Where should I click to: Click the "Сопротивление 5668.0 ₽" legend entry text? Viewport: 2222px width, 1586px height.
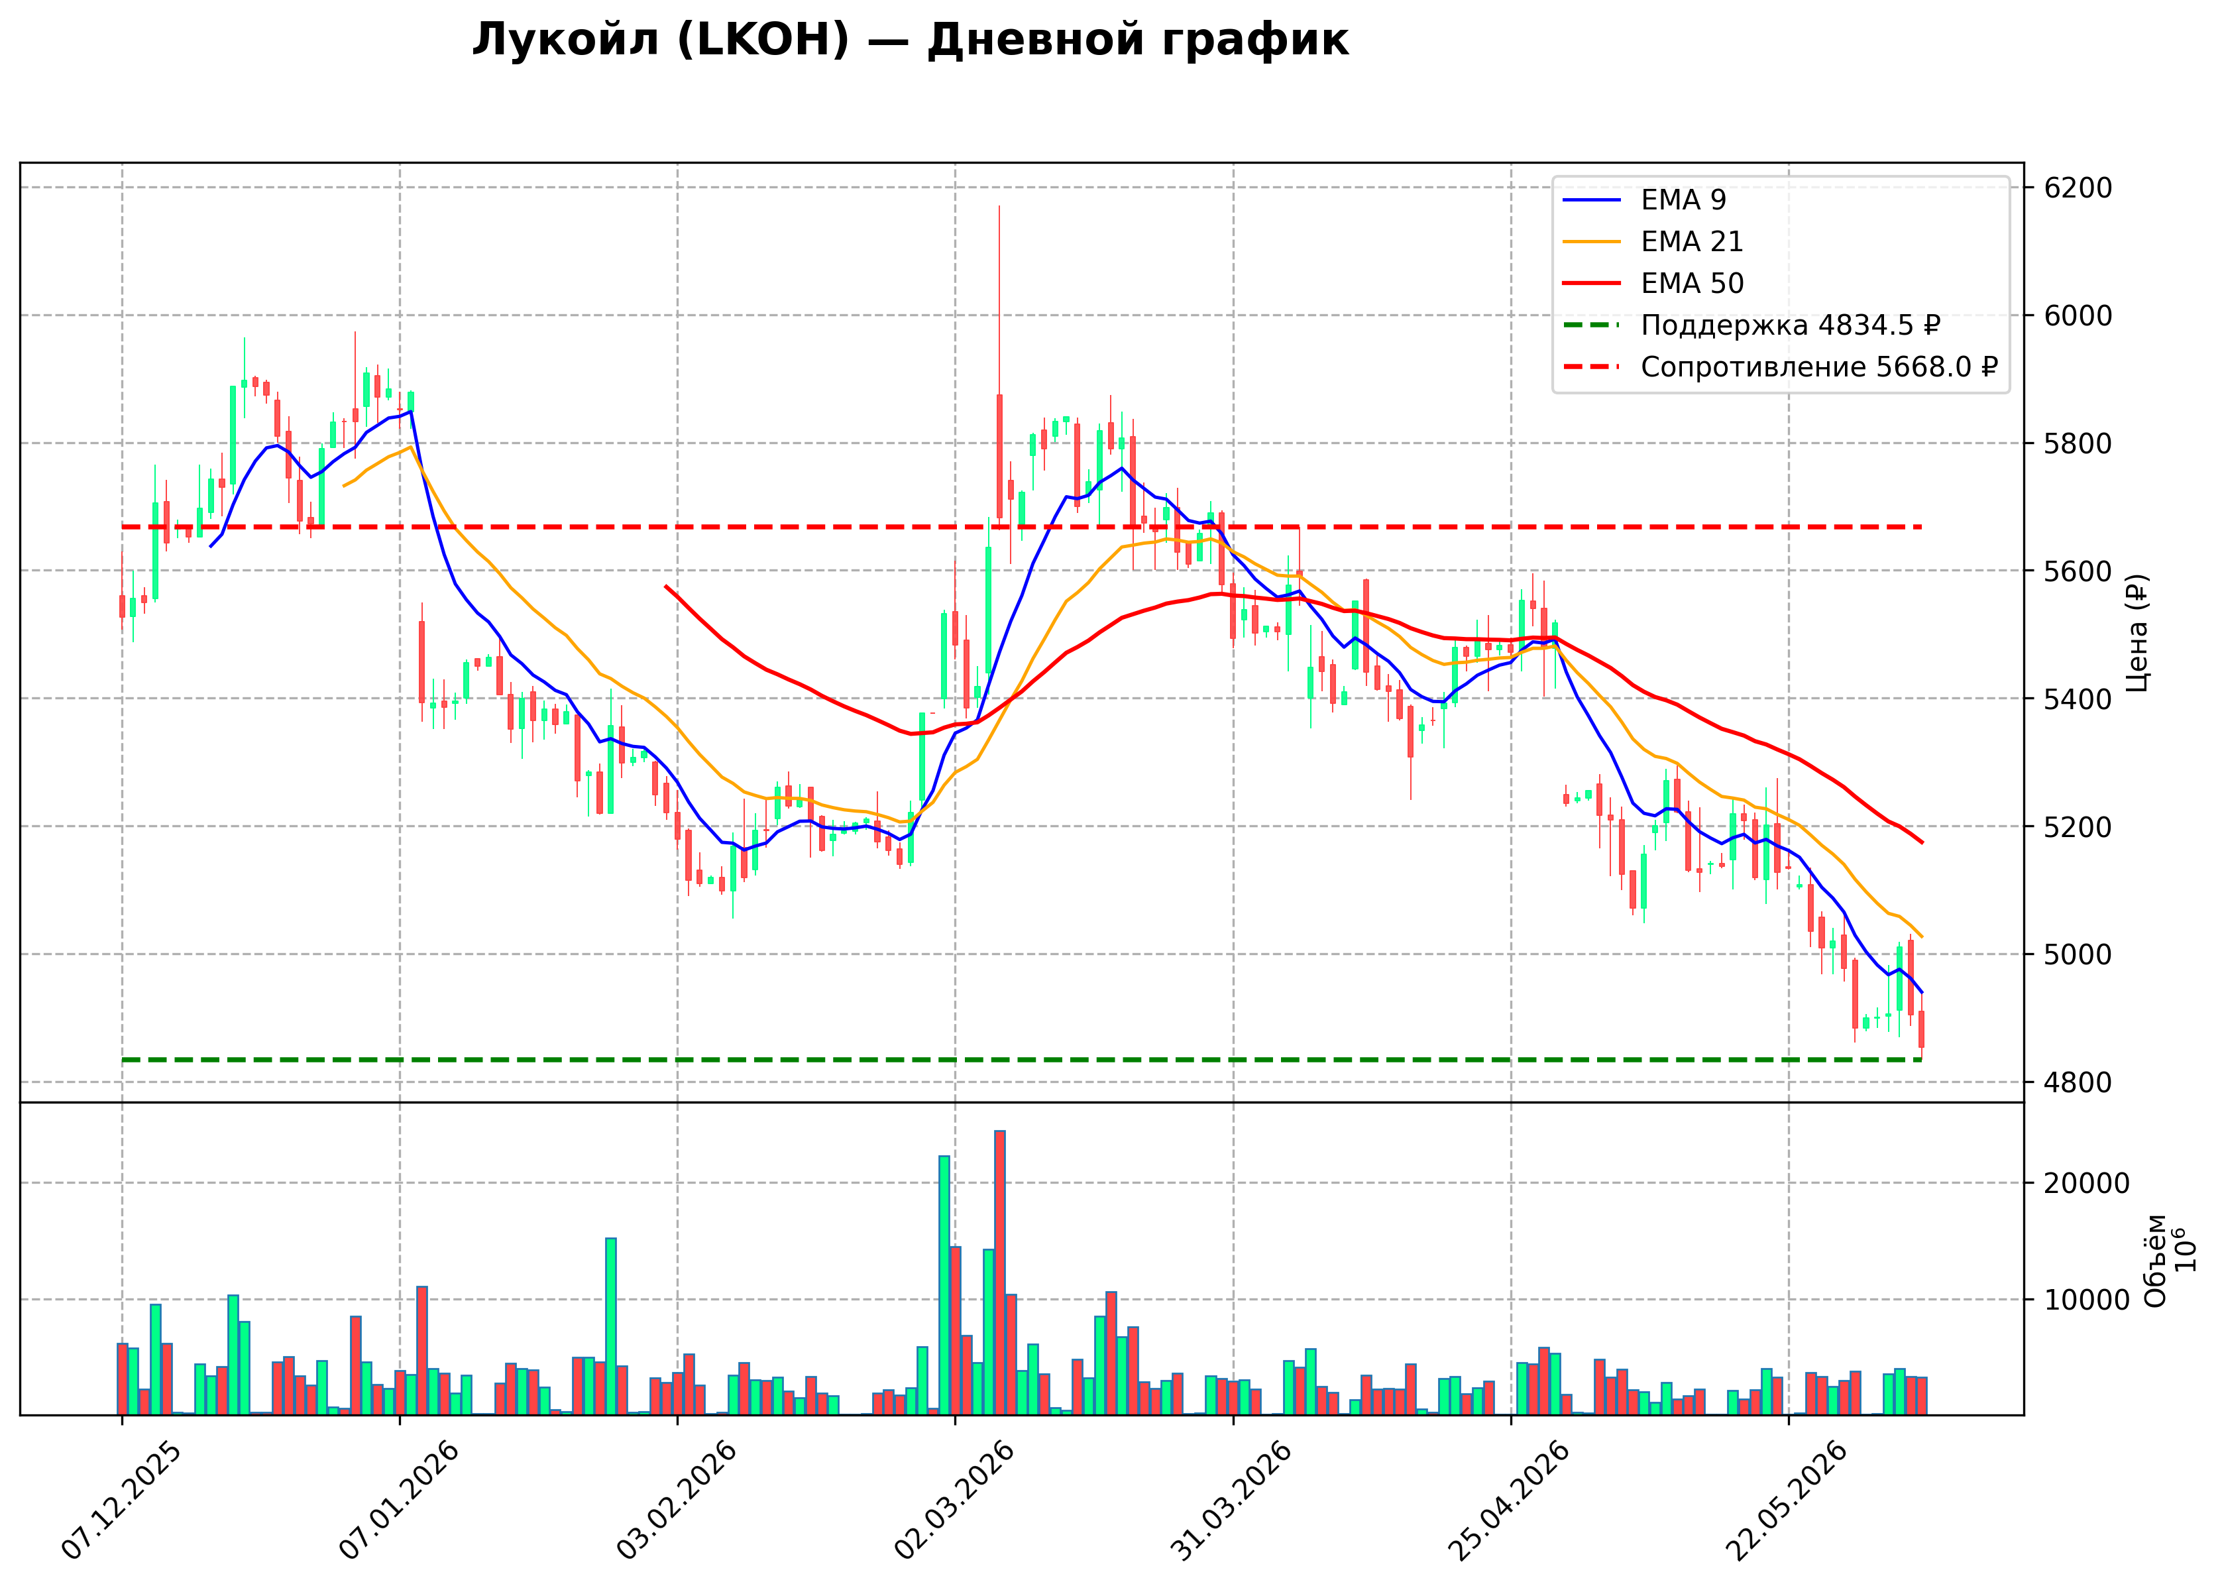1820,367
